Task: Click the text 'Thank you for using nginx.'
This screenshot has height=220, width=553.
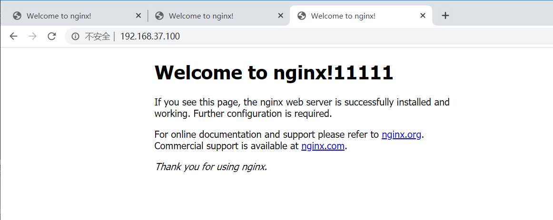Action: [x=211, y=166]
